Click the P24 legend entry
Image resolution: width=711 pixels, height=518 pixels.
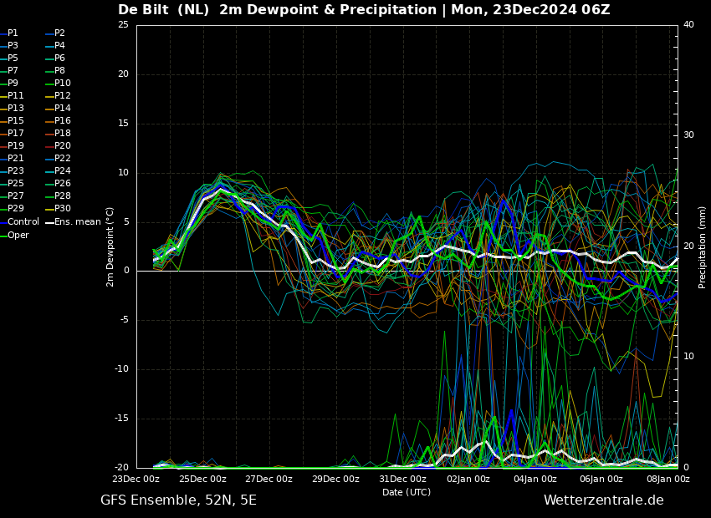point(59,170)
